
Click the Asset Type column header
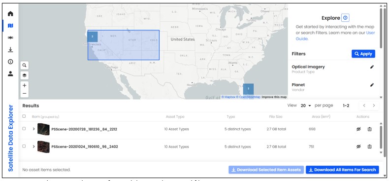click(x=175, y=116)
